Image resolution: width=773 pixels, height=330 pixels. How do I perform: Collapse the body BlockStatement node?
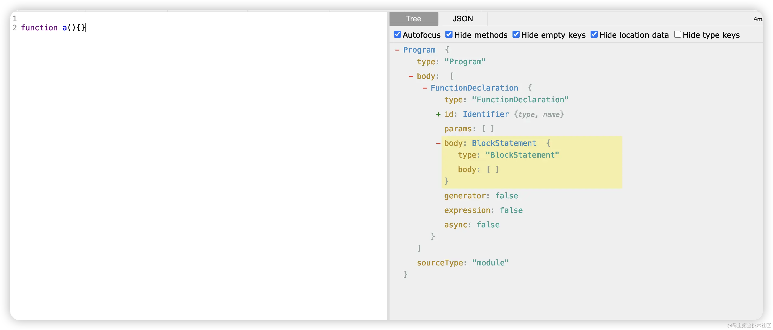pos(439,144)
